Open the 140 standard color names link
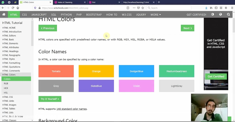 (72, 109)
